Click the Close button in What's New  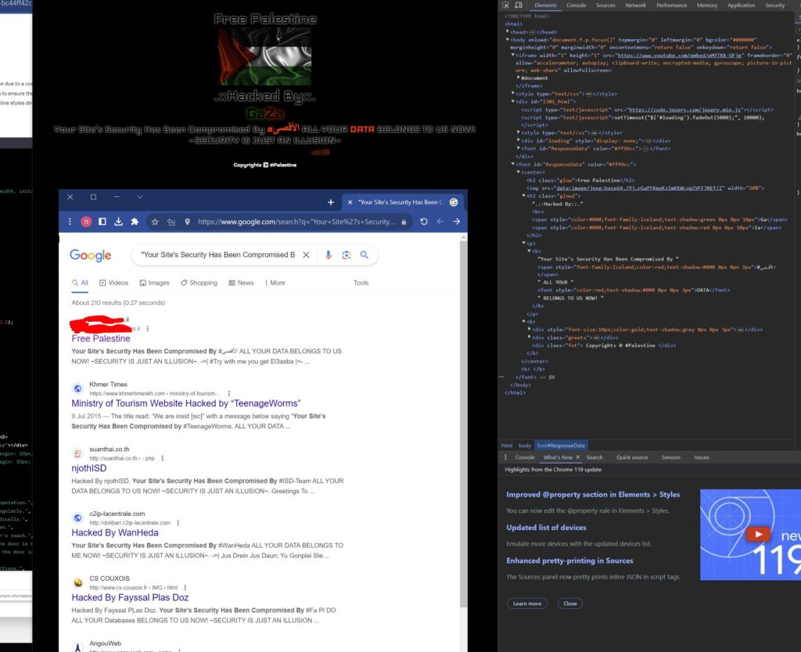pos(570,604)
